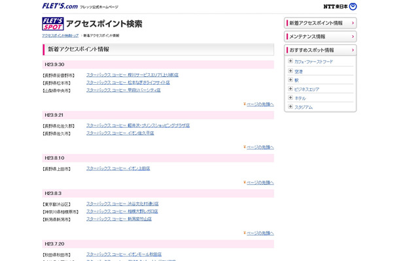Click the 【長野県北佐久郡】 location label
399x261 pixels.
(58, 126)
